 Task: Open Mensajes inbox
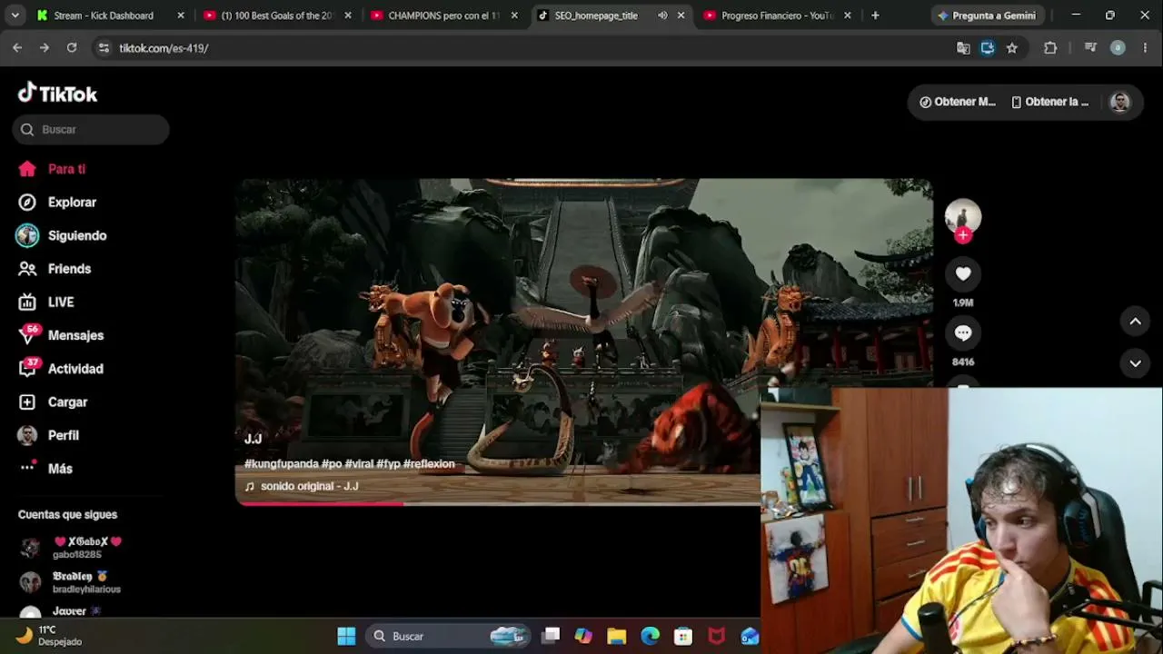(61, 335)
